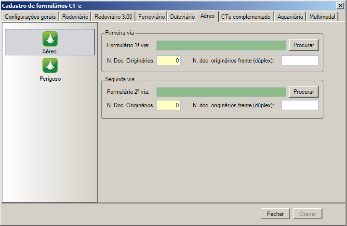Click N. Doc. Originários field in Primeira via

[x=168, y=61]
